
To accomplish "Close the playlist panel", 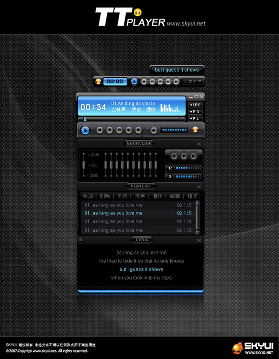I will [x=199, y=187].
